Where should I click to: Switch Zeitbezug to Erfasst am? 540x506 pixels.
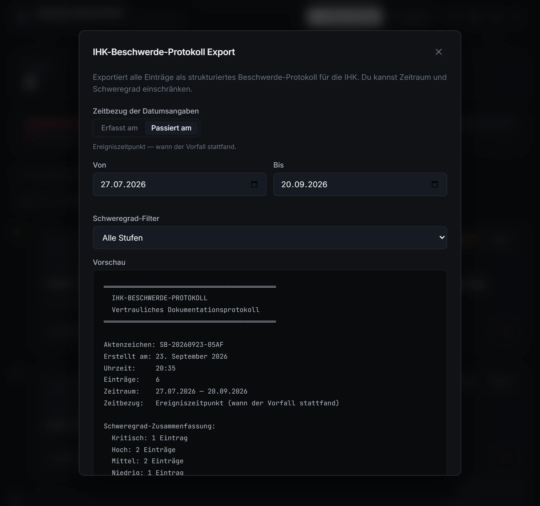pos(119,128)
